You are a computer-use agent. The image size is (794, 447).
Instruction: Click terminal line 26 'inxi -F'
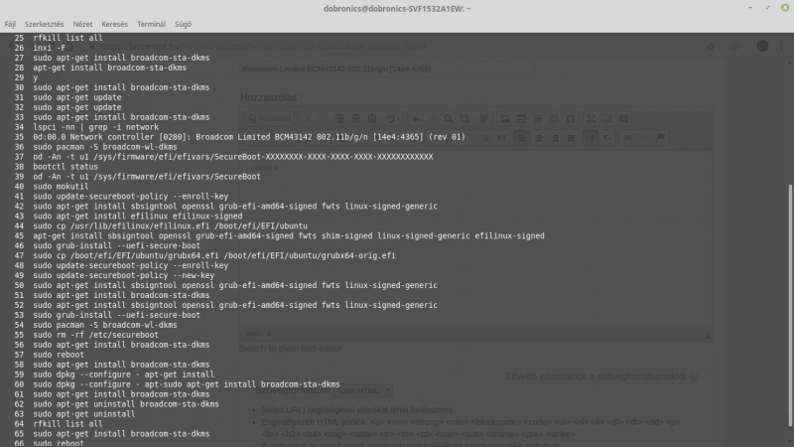click(x=49, y=48)
